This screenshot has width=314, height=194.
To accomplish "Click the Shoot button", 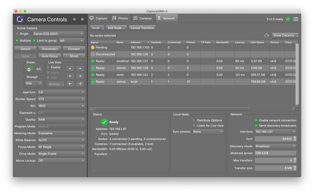I will tap(74, 56).
